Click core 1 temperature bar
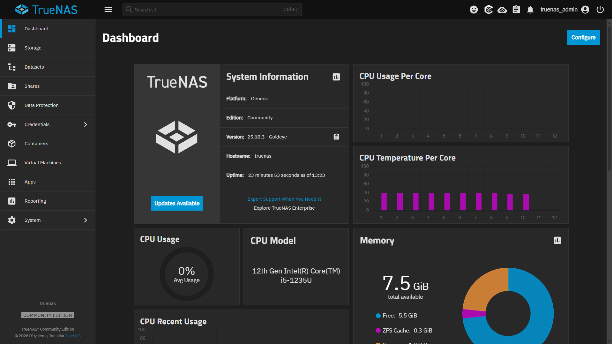Viewport: 612px width, 344px height. point(384,202)
